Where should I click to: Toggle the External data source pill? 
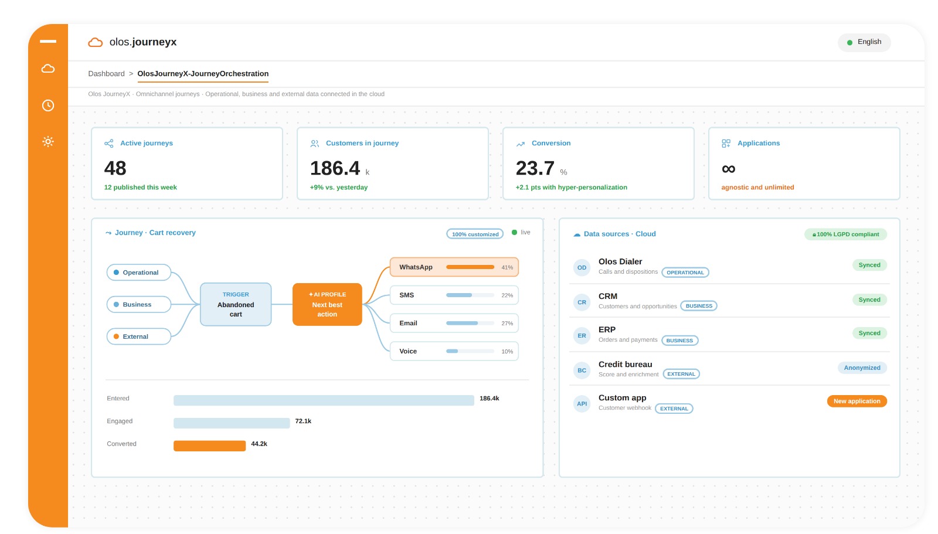[x=139, y=336]
